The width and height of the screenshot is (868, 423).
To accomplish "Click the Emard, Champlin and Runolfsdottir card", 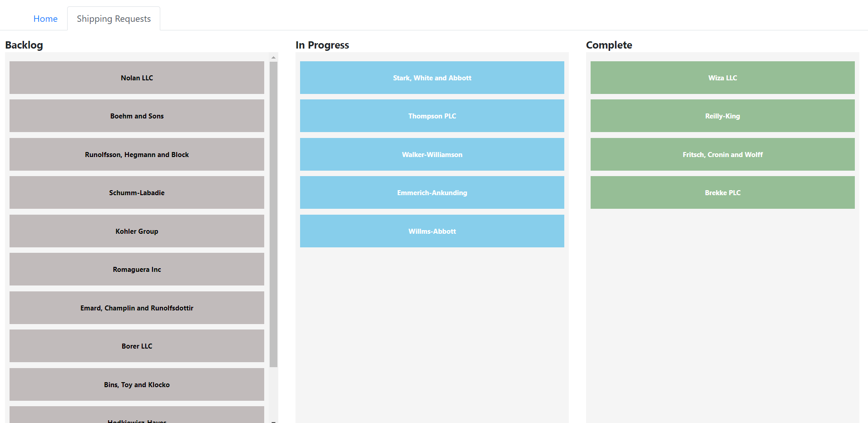I will click(137, 308).
